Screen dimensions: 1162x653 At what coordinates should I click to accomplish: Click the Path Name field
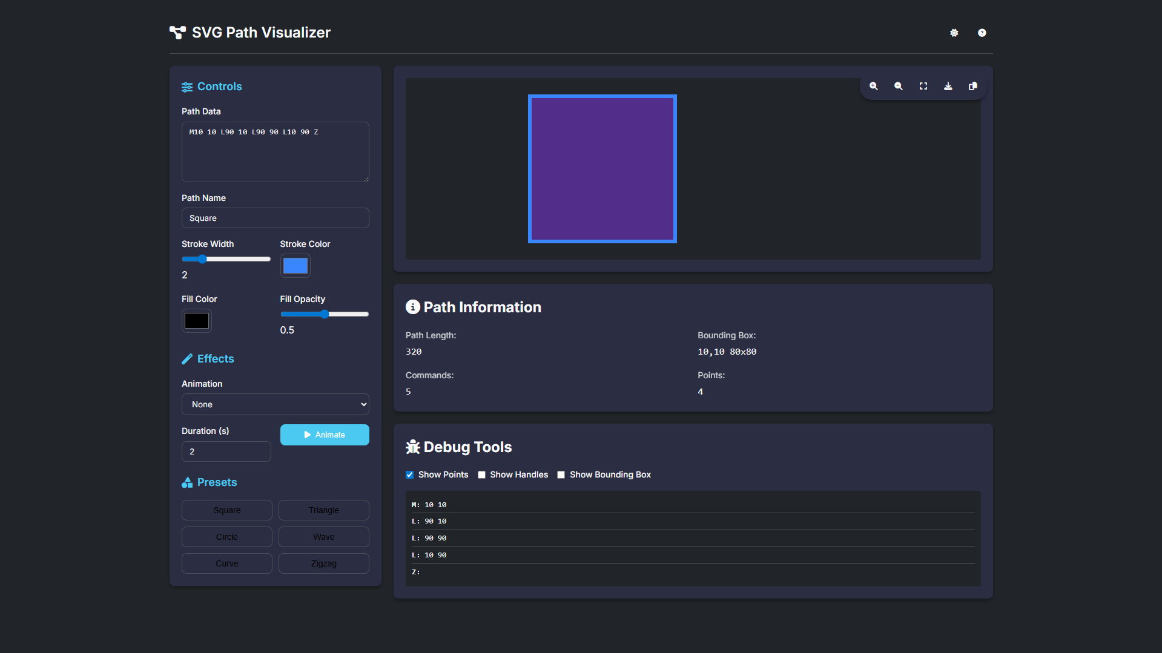point(276,218)
